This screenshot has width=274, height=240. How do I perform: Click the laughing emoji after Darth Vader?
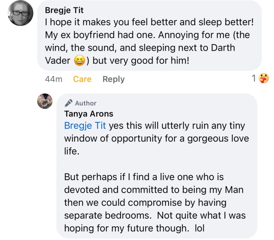click(x=79, y=60)
